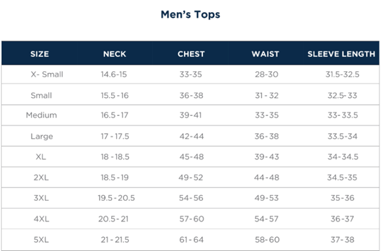
Task: Click the CHEST column header
Action: tap(191, 54)
